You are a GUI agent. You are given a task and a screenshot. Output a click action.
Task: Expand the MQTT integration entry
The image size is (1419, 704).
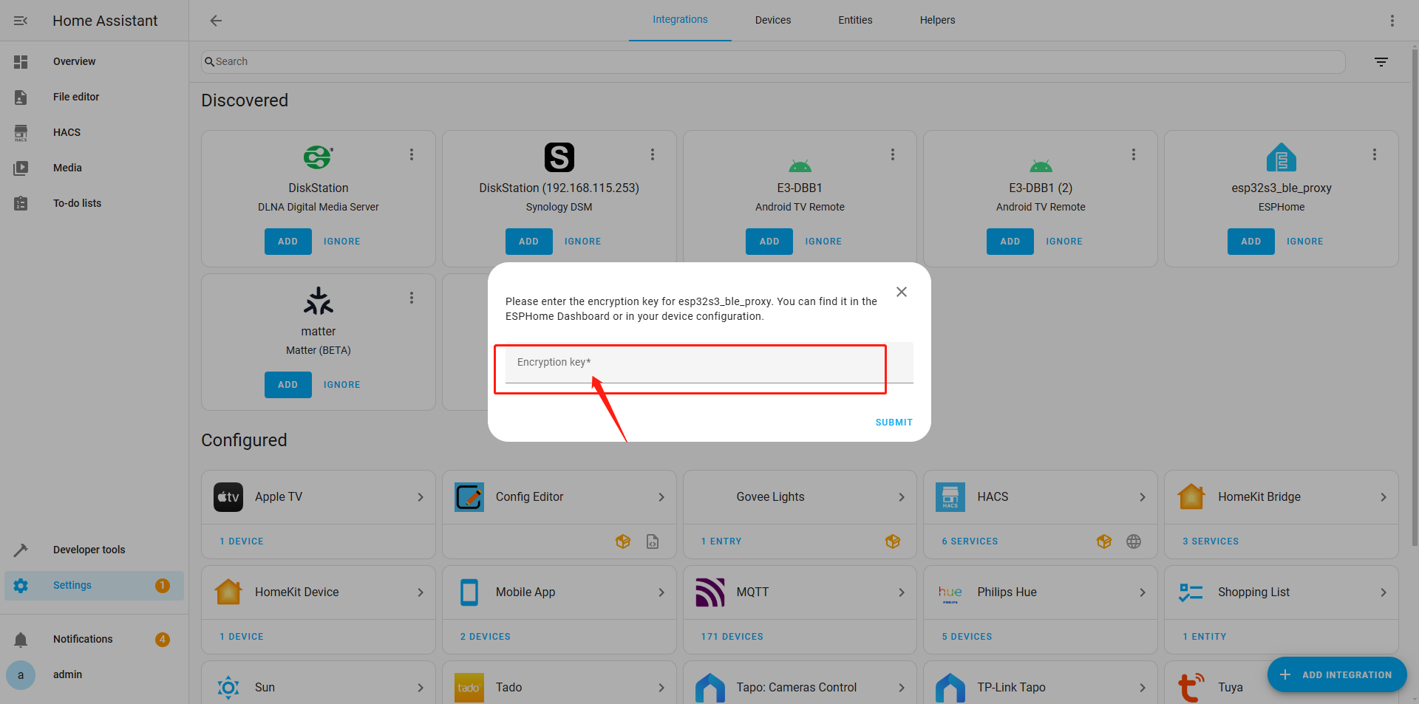901,592
